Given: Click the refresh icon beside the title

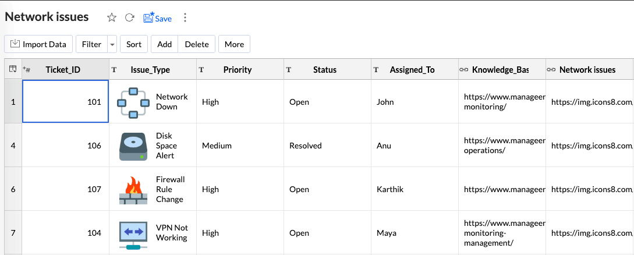Looking at the screenshot, I should [x=130, y=17].
